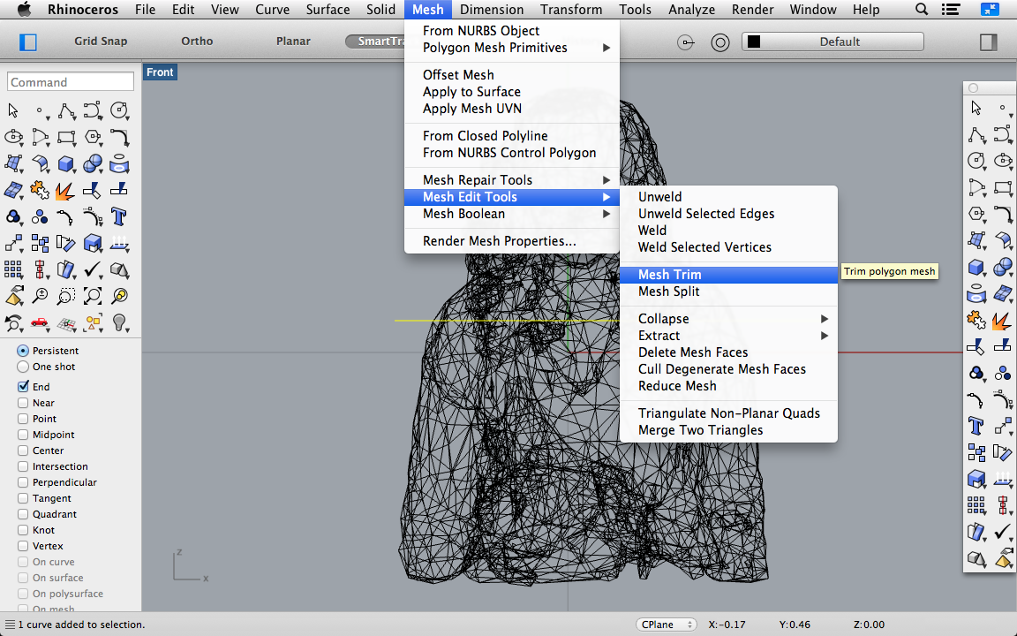Activate the Text object tool
Viewport: 1017px width, 636px height.
[119, 216]
